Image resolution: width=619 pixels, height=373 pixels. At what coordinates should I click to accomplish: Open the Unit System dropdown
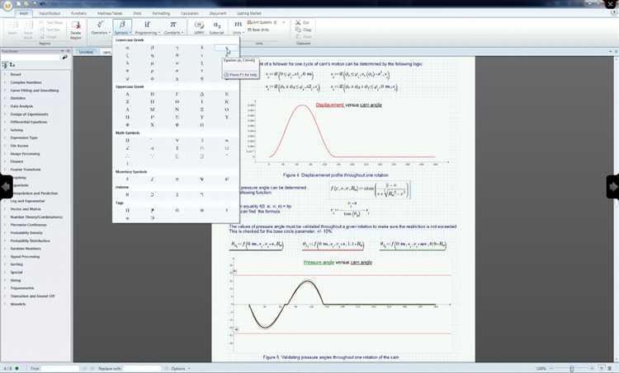283,22
